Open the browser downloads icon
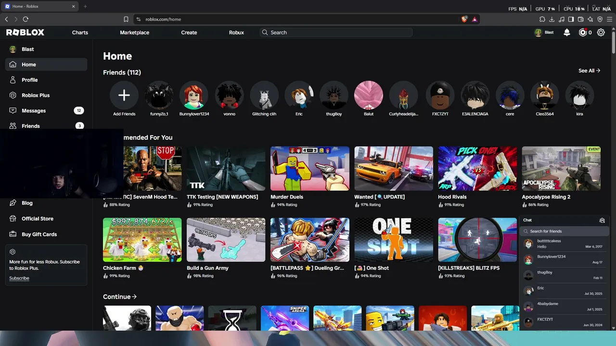The width and height of the screenshot is (616, 346). point(552,19)
